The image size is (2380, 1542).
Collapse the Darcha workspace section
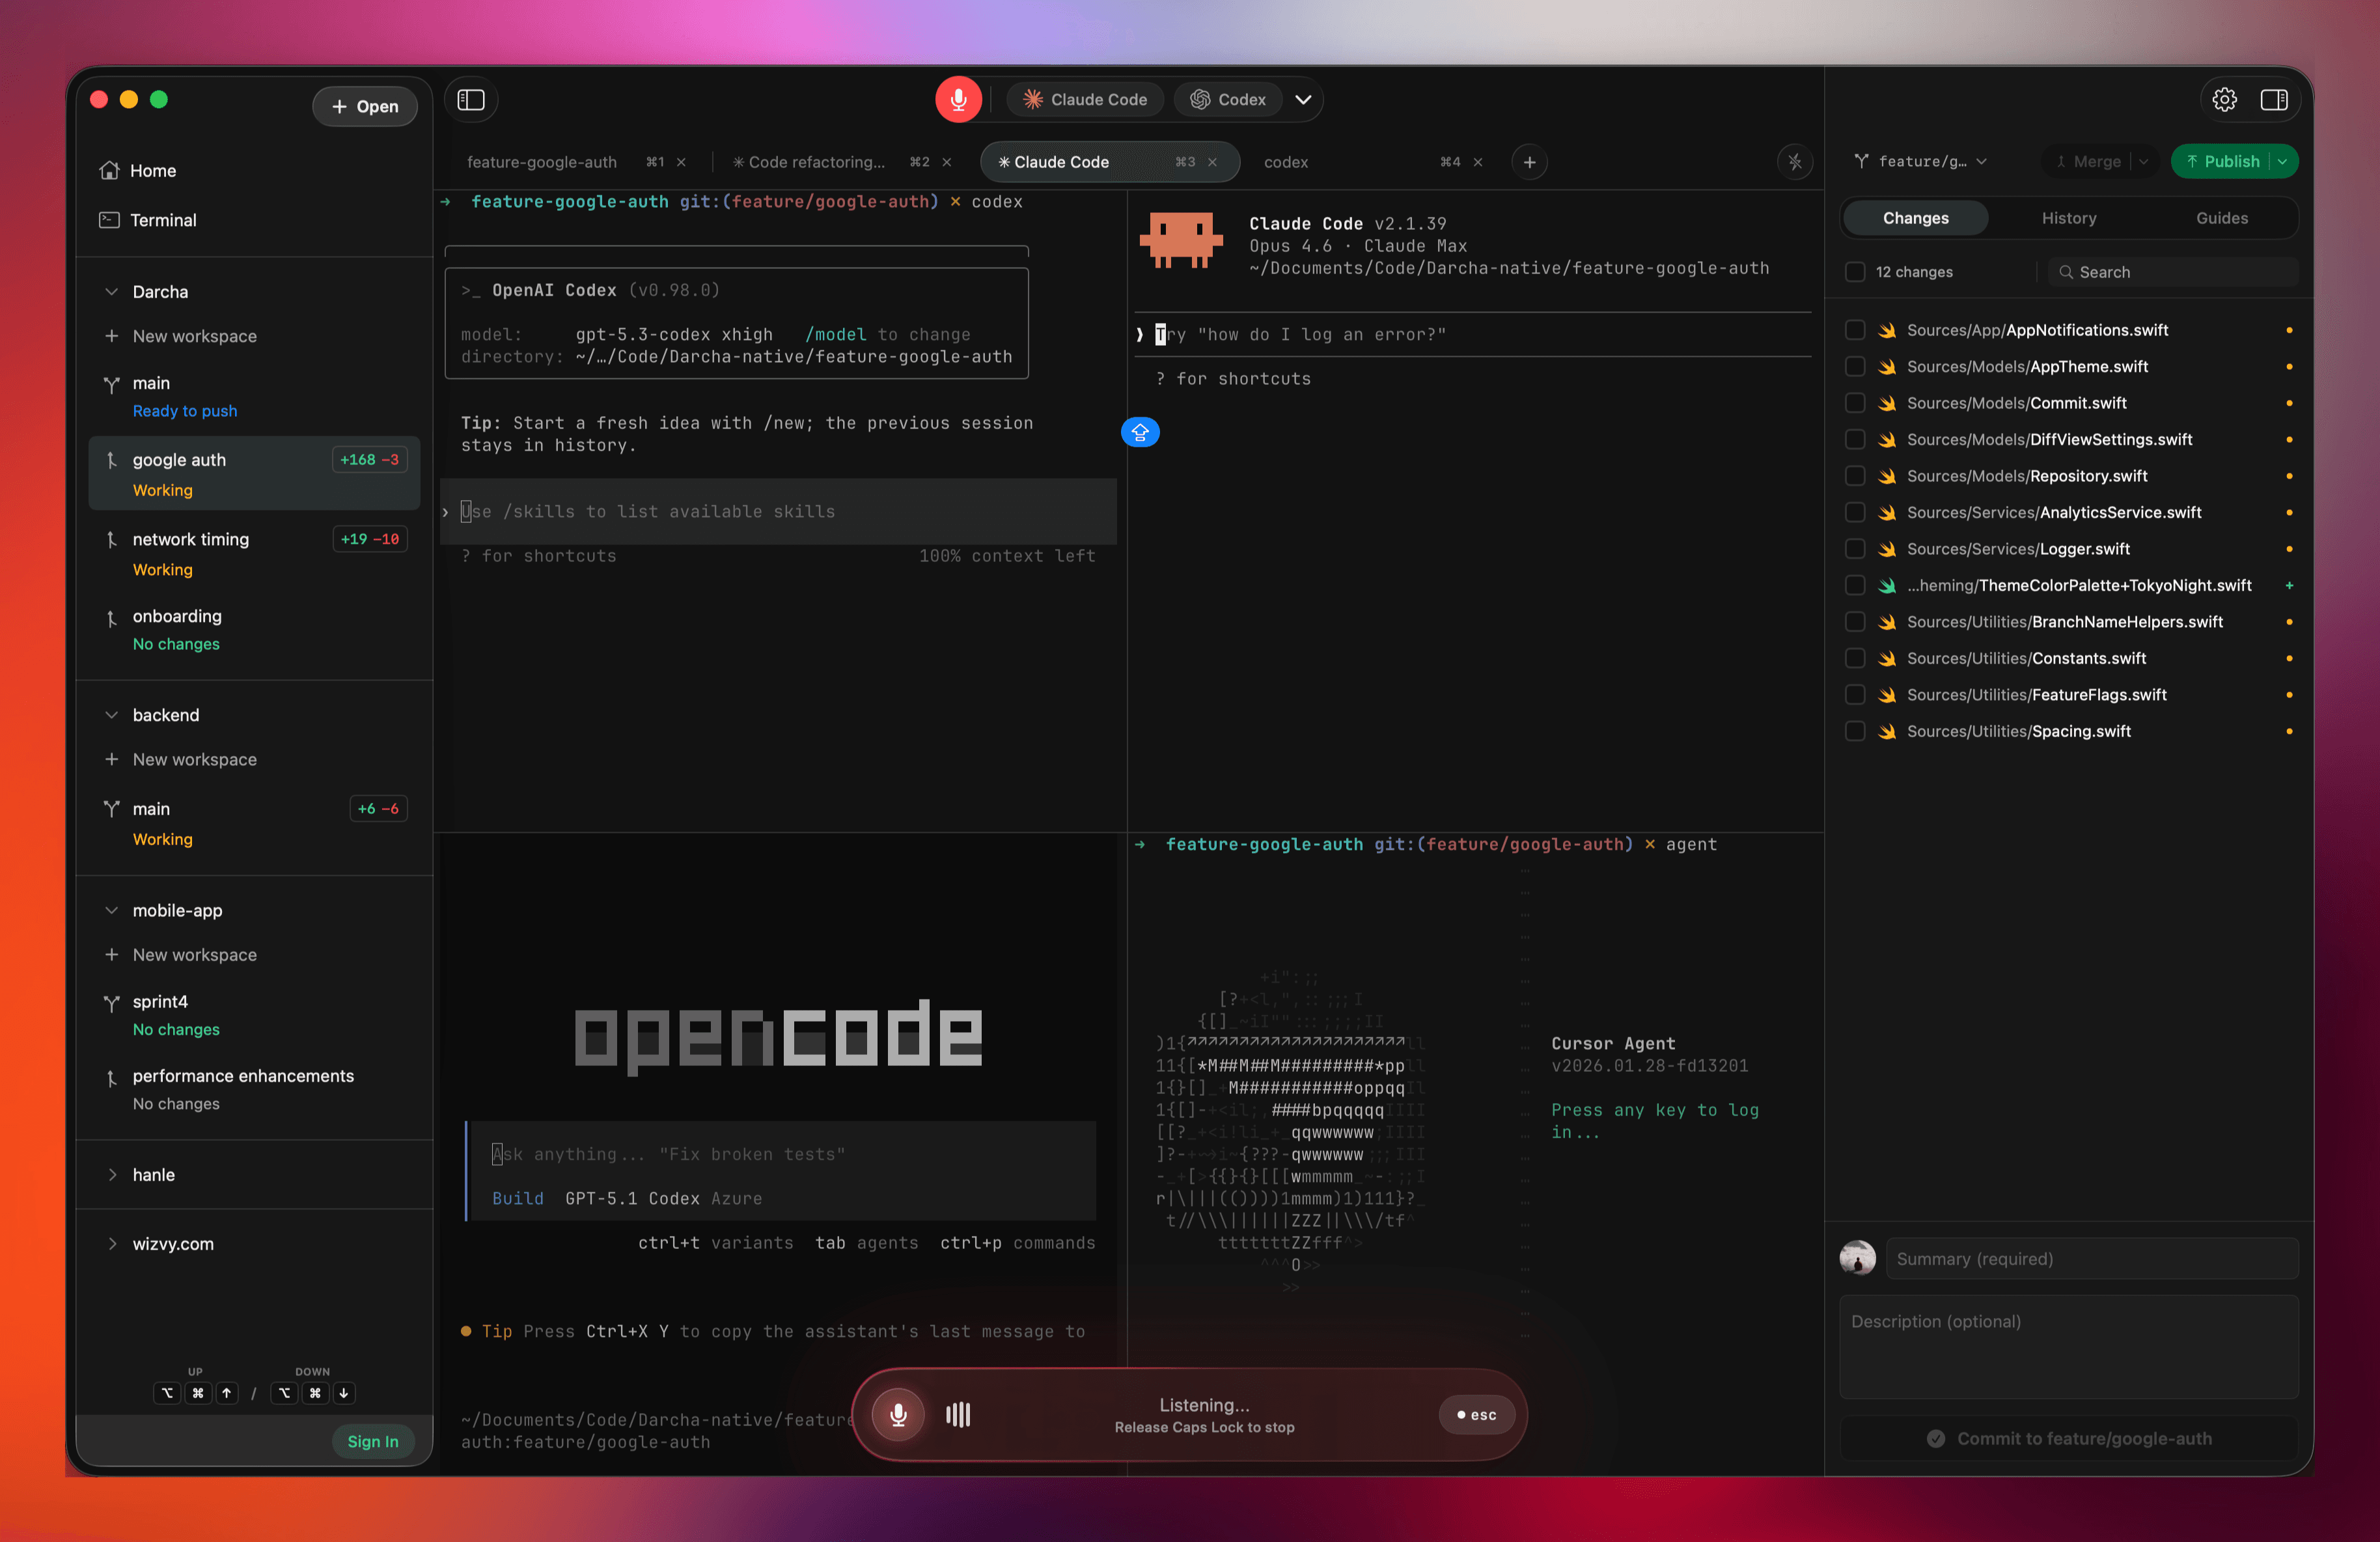click(x=112, y=291)
